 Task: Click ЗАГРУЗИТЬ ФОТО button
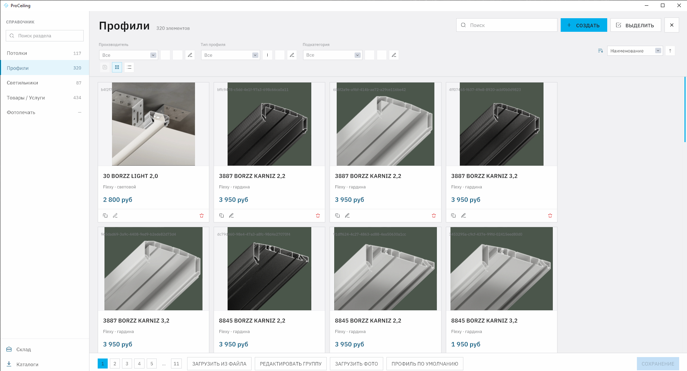point(356,364)
